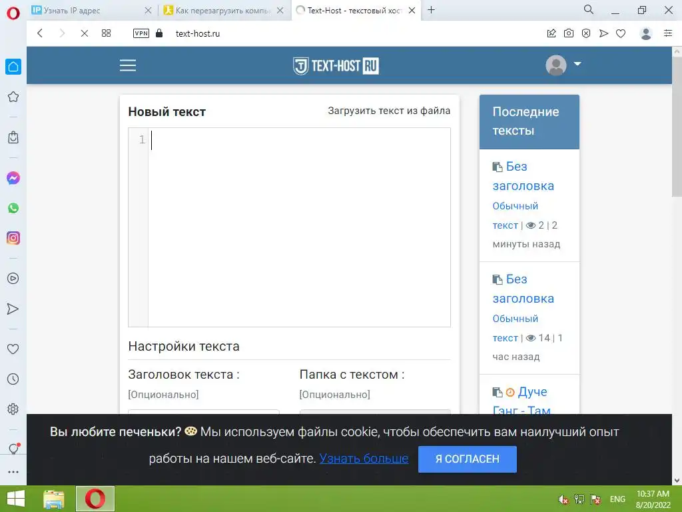Screen dimensions: 682x512
Task: Open second Без заголовка text, 1 час назад
Action: point(523,289)
